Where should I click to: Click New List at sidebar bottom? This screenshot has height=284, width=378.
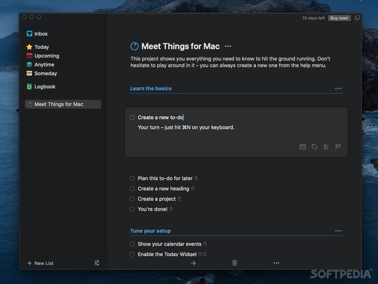tap(40, 263)
